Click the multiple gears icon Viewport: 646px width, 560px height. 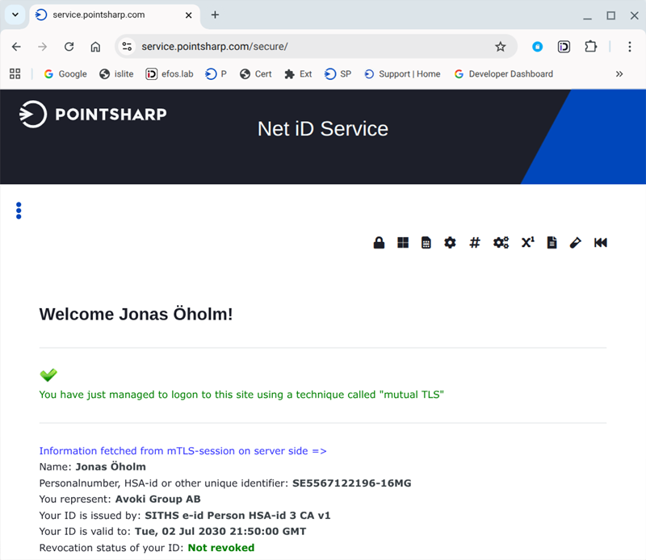coord(501,243)
